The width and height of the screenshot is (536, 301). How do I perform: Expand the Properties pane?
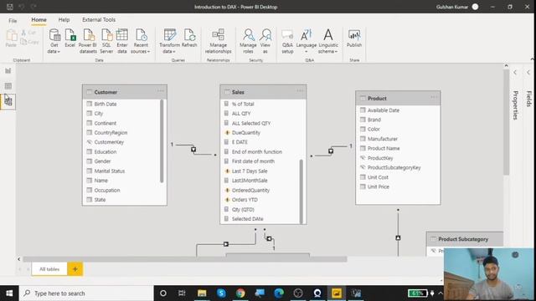pyautogui.click(x=515, y=73)
